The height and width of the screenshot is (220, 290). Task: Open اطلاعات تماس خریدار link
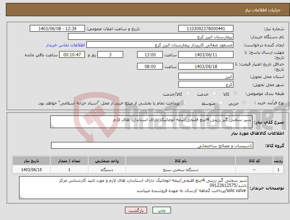(x=65, y=45)
